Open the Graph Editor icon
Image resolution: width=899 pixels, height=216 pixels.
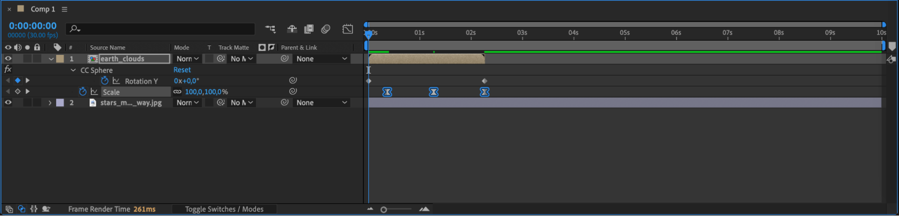point(348,29)
